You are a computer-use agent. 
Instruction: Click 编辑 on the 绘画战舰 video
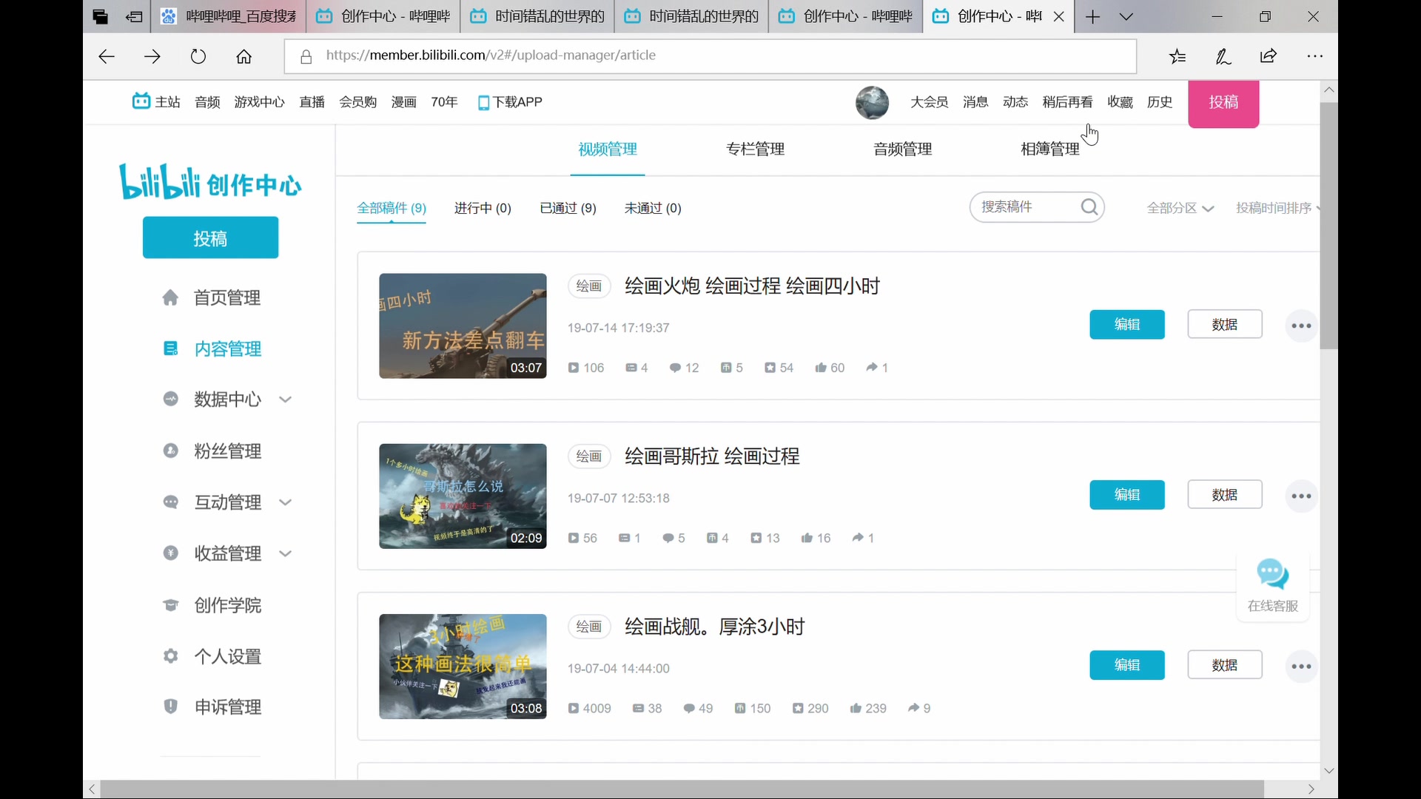[x=1126, y=664]
